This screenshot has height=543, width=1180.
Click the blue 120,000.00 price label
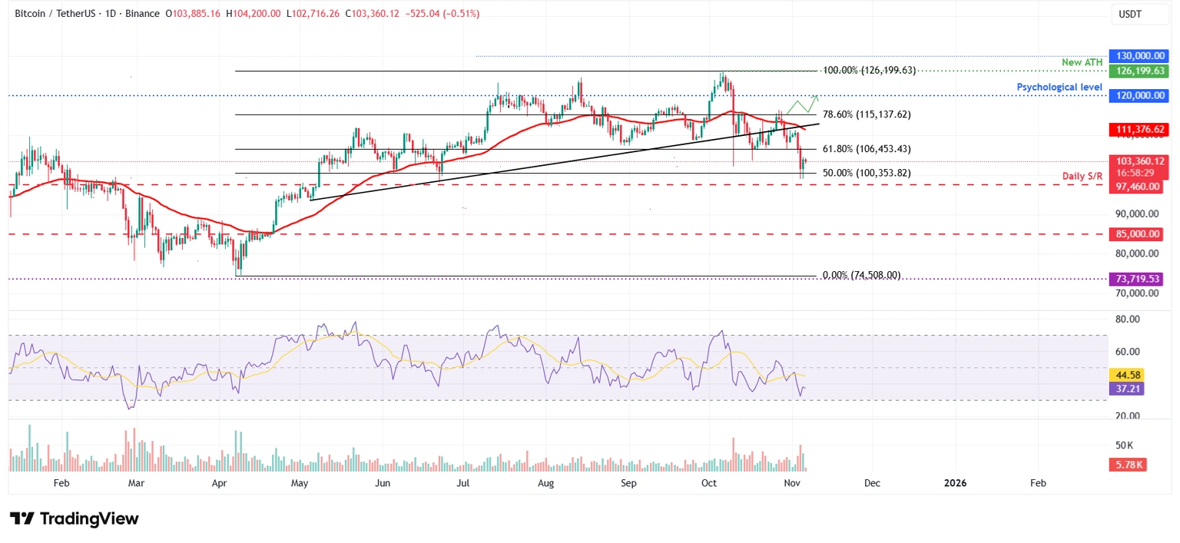1135,95
